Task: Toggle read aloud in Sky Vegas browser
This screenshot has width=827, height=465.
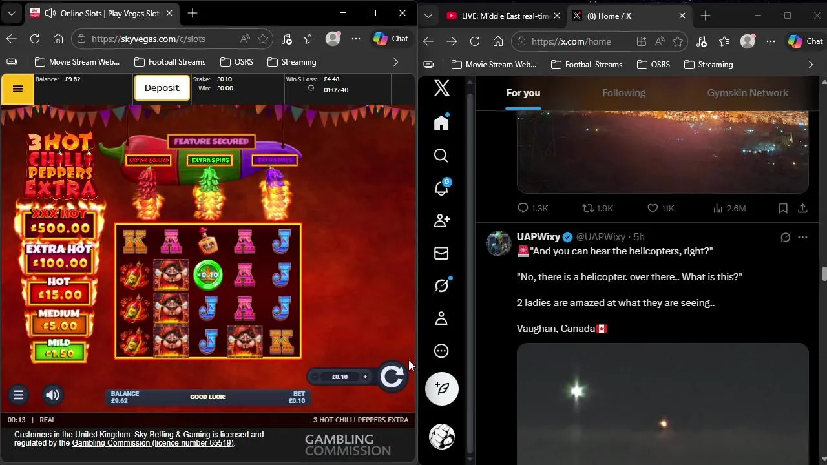Action: [x=245, y=39]
